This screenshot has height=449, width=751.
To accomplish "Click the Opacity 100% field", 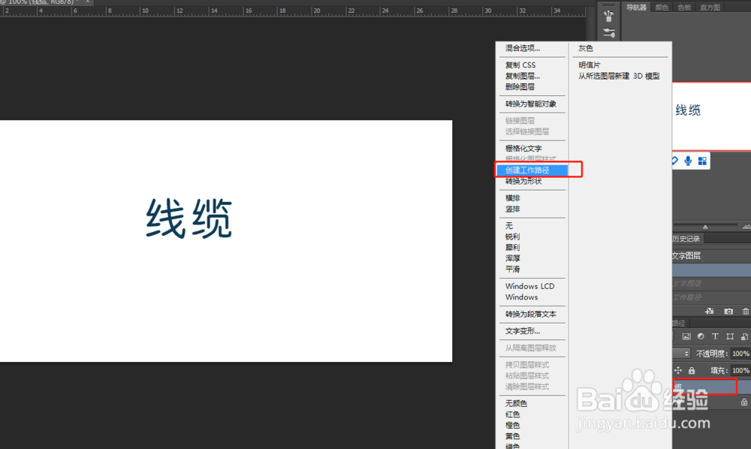I will 740,354.
